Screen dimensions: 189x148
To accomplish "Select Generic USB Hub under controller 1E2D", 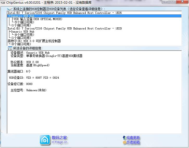I will [x=94, y=32].
